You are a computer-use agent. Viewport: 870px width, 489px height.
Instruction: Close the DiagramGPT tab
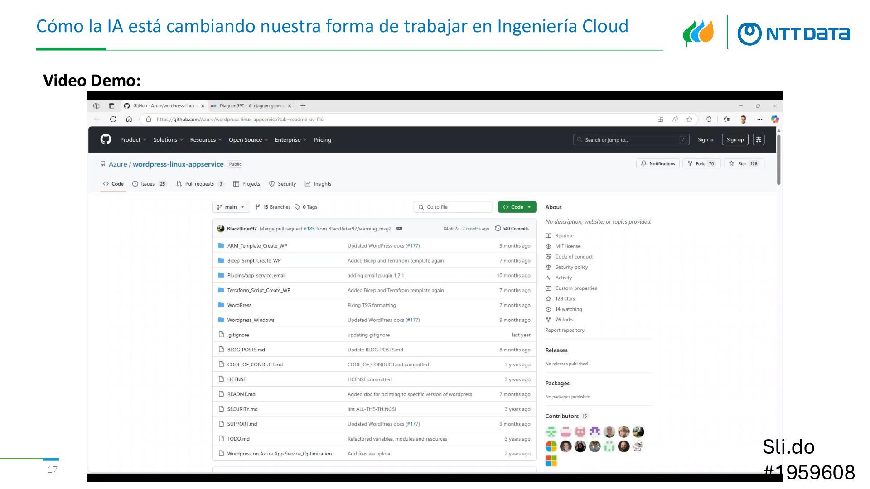click(290, 106)
